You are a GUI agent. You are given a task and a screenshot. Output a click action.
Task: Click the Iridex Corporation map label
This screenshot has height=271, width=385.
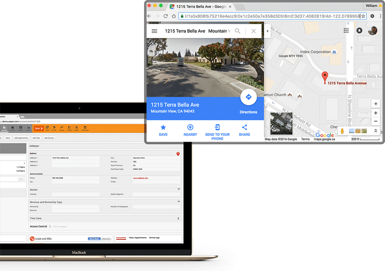pyautogui.click(x=315, y=52)
